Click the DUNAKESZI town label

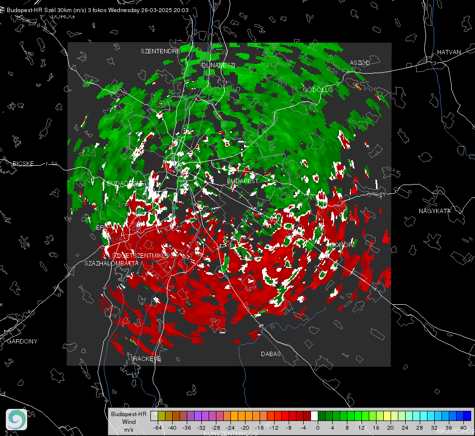tap(218, 65)
